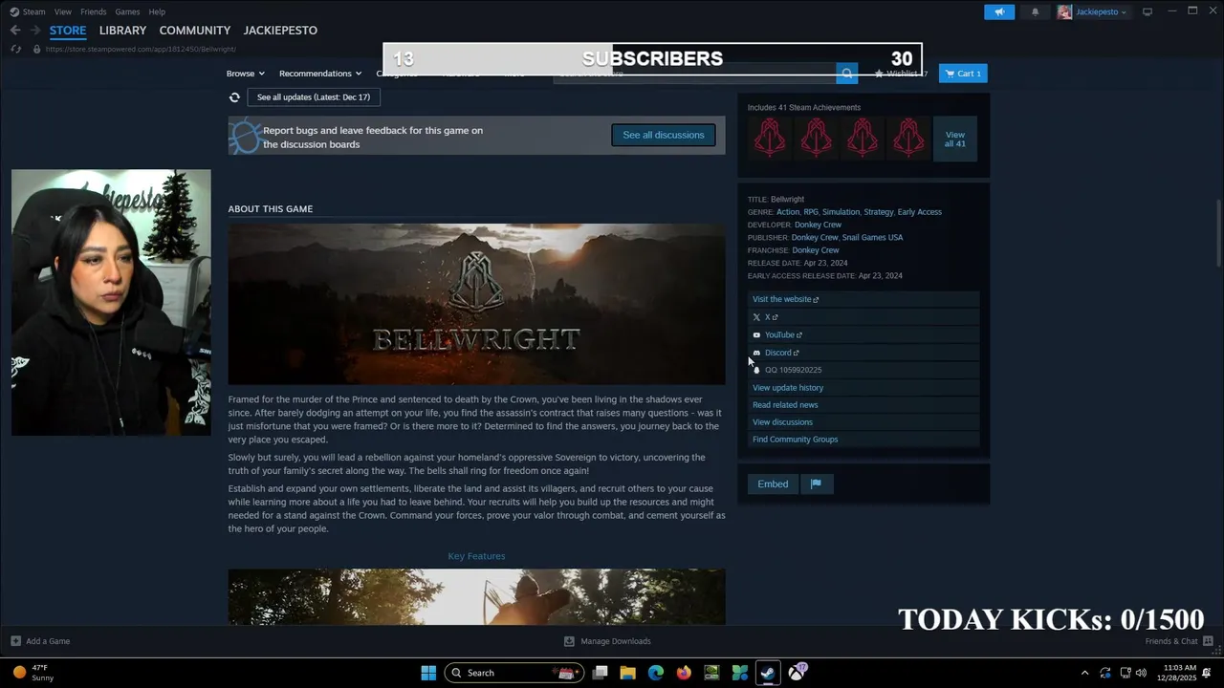Click Find Community Groups
This screenshot has width=1224, height=688.
863,440
